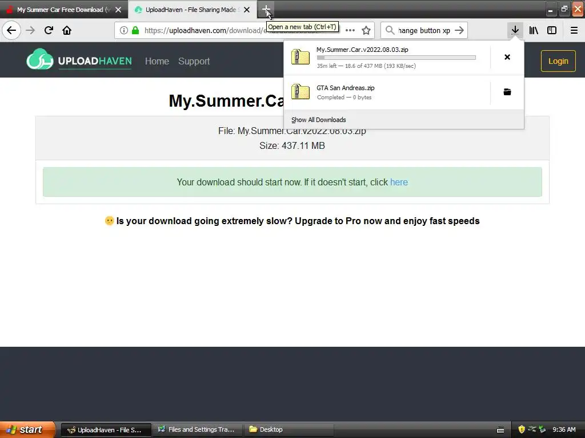Click the 35m left download status text
Screen dimensions: 585x438
(x=366, y=66)
